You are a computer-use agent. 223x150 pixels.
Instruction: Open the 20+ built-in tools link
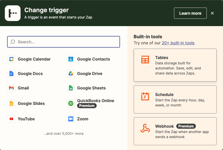(178, 43)
